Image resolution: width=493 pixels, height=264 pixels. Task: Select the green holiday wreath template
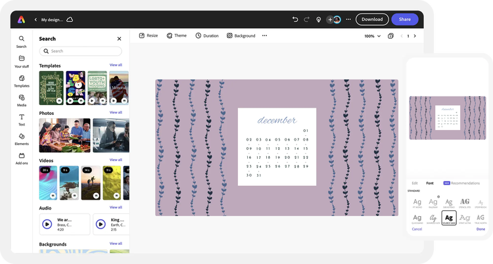point(51,88)
